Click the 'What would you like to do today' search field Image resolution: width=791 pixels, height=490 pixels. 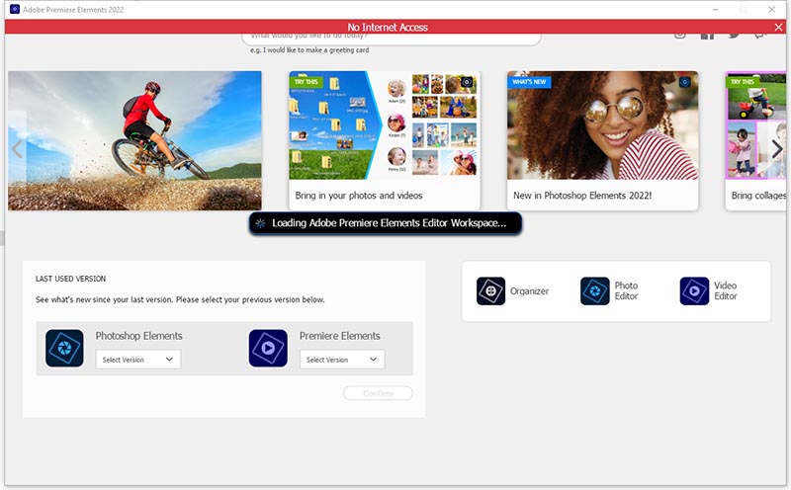(x=391, y=39)
